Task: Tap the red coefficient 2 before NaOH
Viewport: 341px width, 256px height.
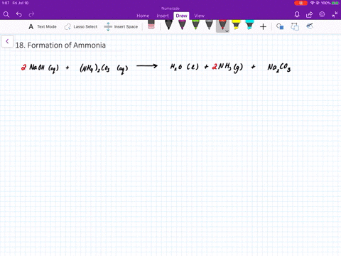Action: (x=23, y=68)
